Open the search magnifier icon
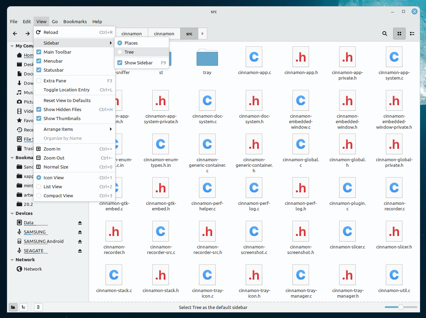This screenshot has height=318, width=426. click(x=384, y=34)
